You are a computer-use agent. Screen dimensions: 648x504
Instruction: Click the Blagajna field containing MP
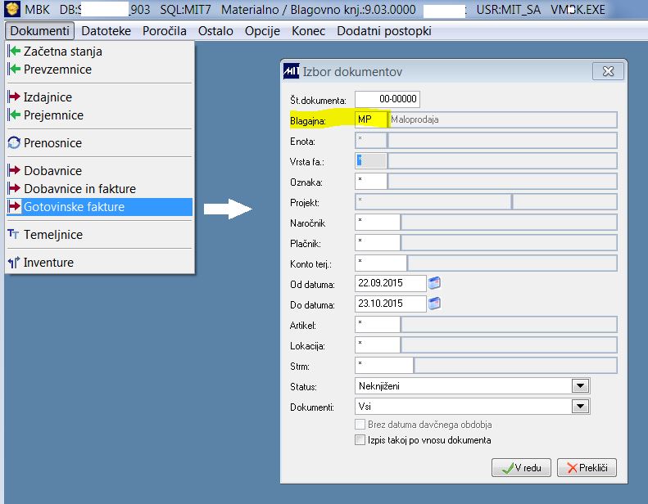371,119
